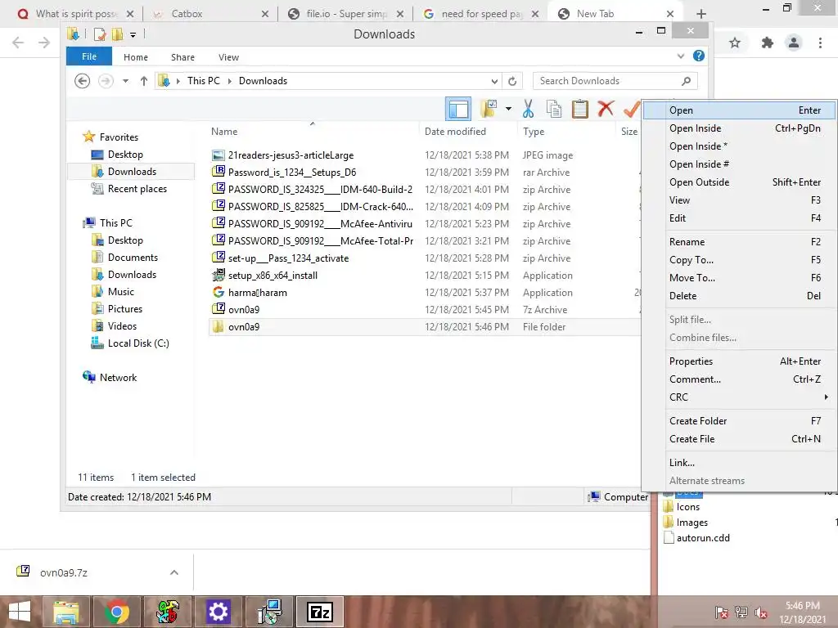Select Rename from the context menu
Viewport: 838px width, 628px height.
740,242
